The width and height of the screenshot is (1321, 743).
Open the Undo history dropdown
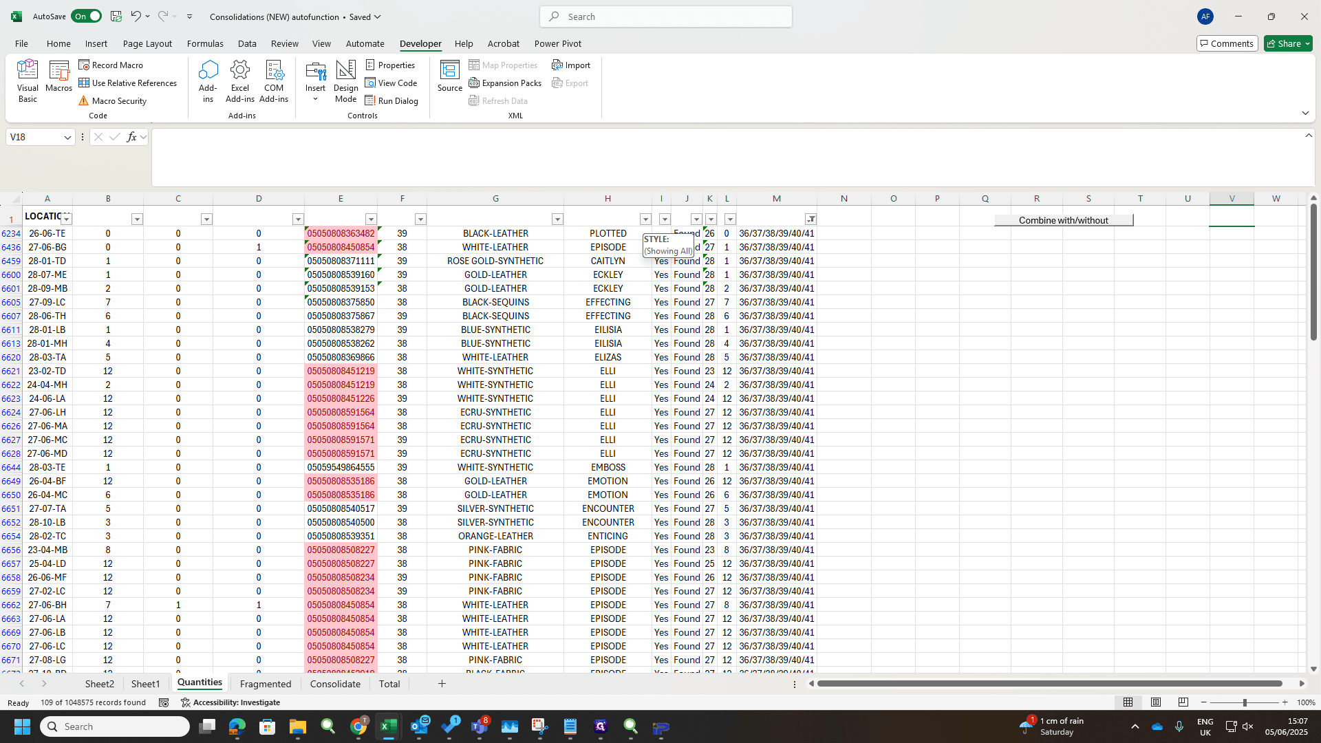pyautogui.click(x=147, y=17)
